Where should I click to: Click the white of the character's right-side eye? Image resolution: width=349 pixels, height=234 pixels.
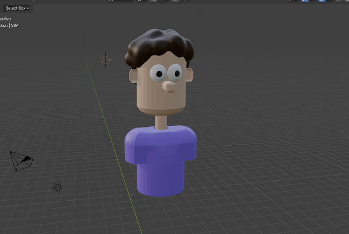[175, 72]
